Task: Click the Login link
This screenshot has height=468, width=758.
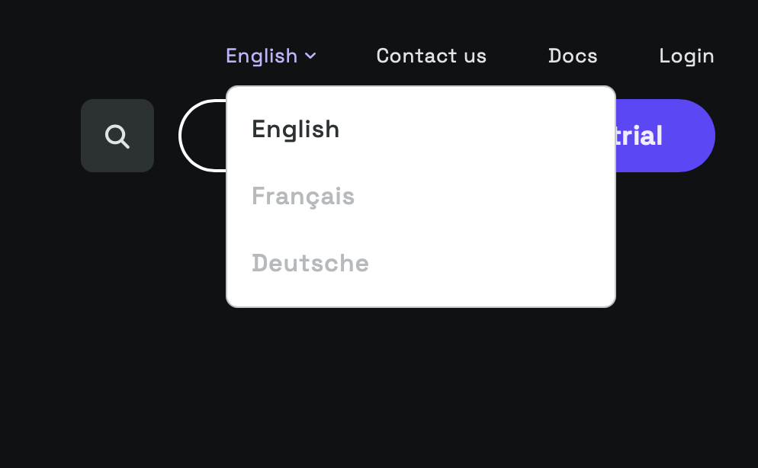Action: click(686, 56)
